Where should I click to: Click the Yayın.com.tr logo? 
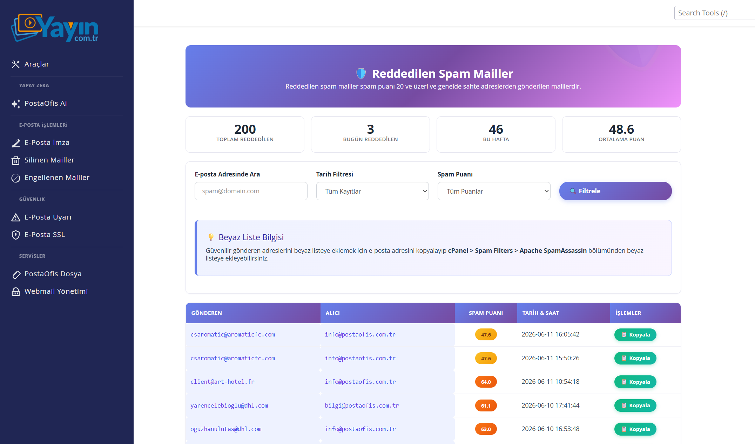55,28
